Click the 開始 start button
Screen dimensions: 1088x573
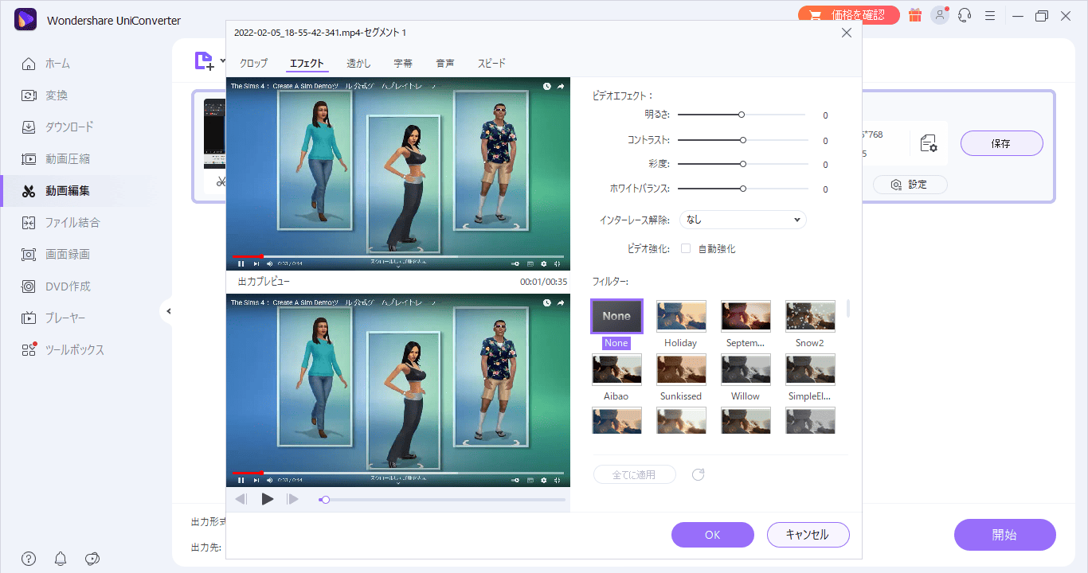coord(1004,535)
